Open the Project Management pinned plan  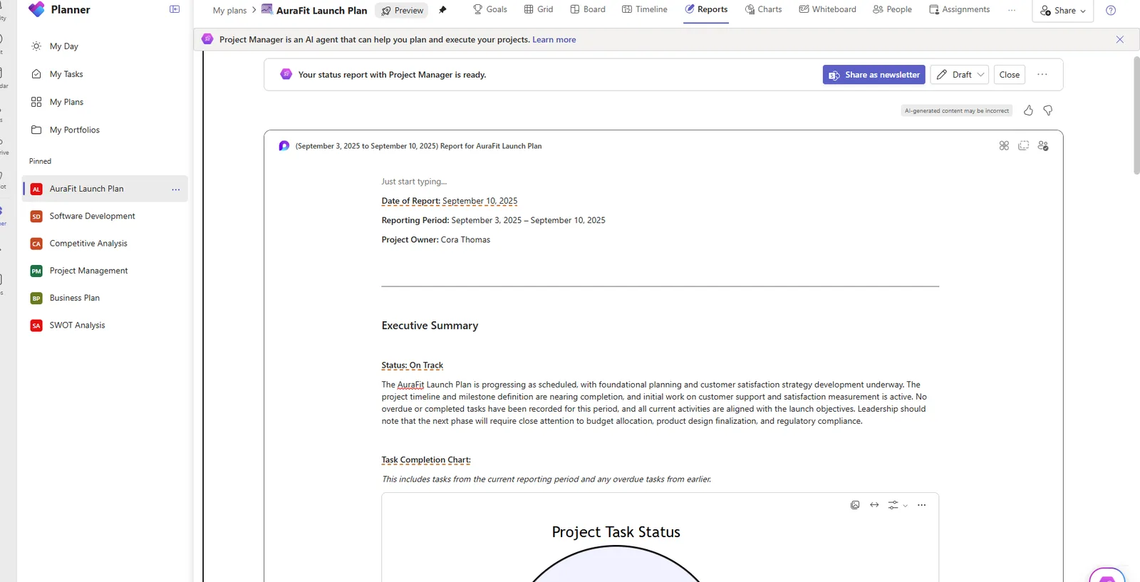tap(105, 271)
